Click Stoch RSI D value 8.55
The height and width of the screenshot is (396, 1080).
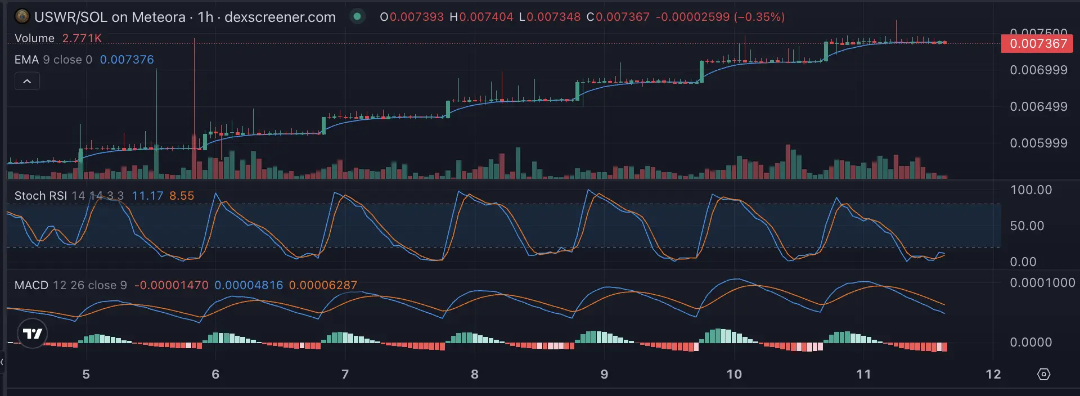click(x=182, y=196)
